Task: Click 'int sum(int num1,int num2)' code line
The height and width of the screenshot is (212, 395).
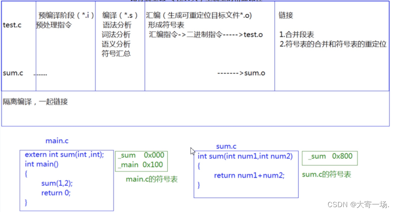Action: (x=245, y=156)
